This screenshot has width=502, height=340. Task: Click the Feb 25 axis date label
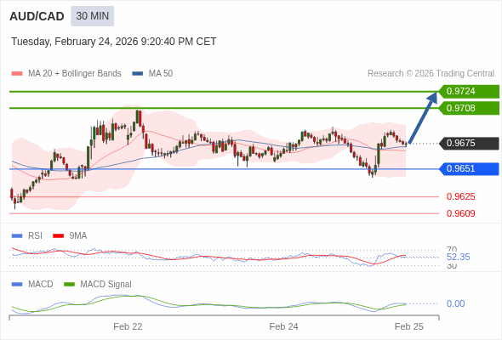click(x=409, y=326)
